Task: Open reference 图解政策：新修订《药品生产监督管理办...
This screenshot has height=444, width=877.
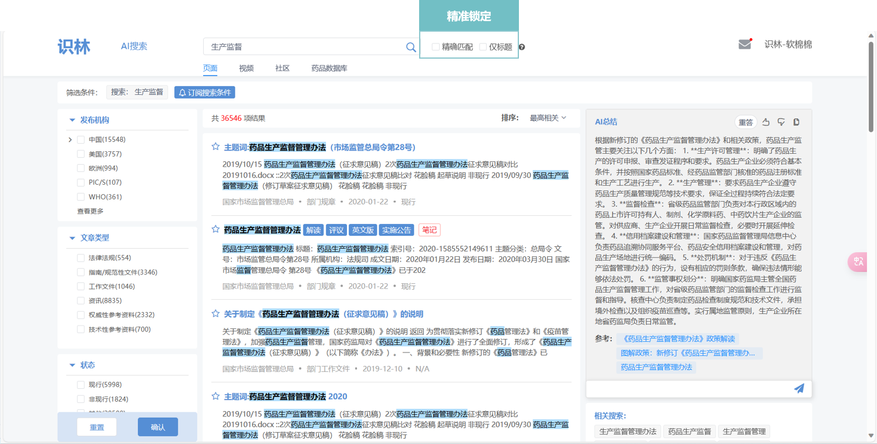Action: [688, 353]
